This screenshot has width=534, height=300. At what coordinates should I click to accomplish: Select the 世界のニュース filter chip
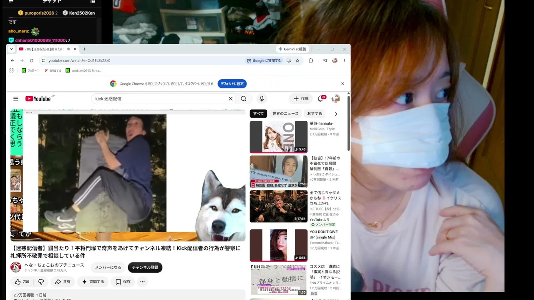click(285, 113)
